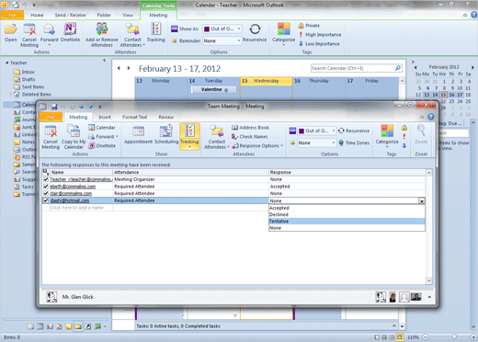The image size is (478, 342).
Task: Click Zoom magnifier in meeting window
Action: click(x=421, y=134)
